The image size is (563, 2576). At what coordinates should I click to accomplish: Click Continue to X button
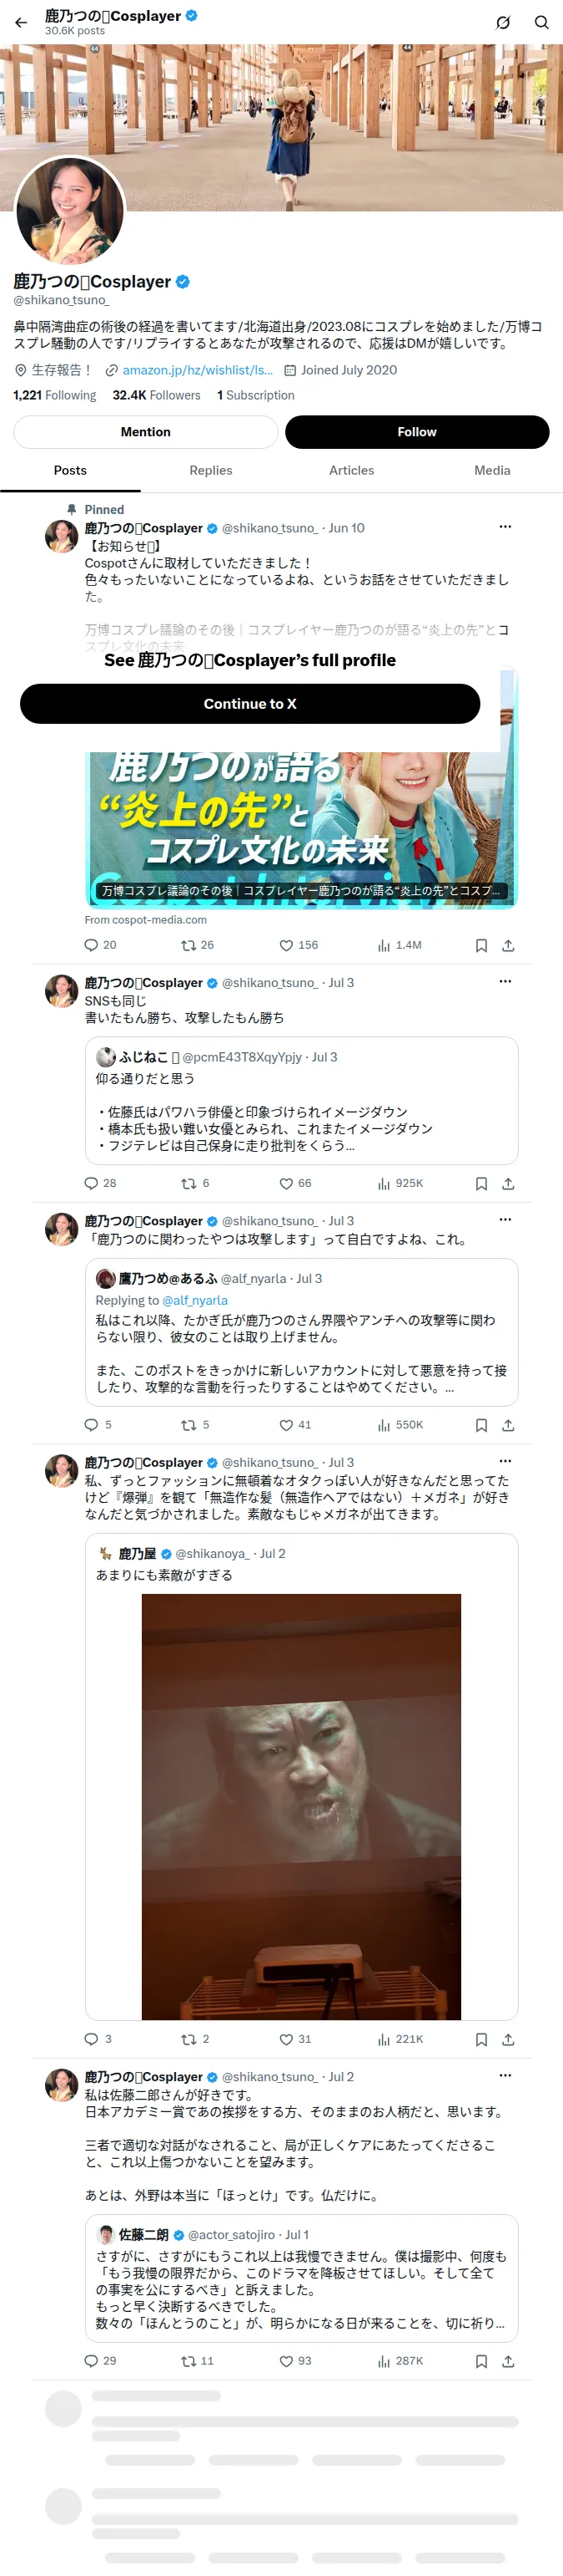click(249, 704)
